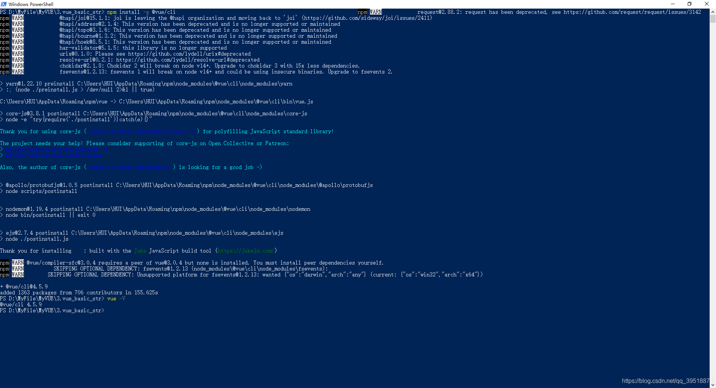This screenshot has height=388, width=716.
Task: Click the 'npm install -g @vue/cli' command line
Action: coord(141,12)
